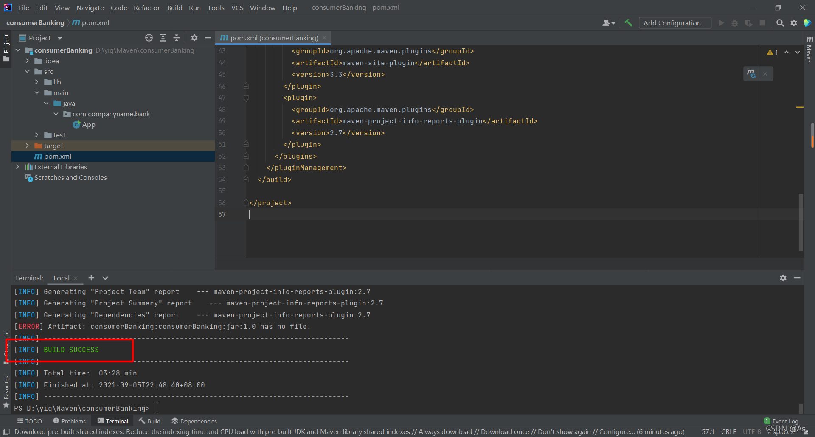Open the File menu
The height and width of the screenshot is (437, 815).
tap(24, 8)
